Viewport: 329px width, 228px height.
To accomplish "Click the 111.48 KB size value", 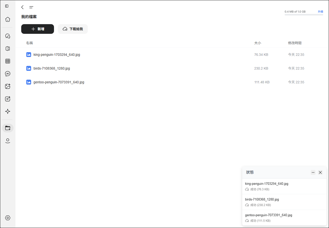I will [262, 82].
